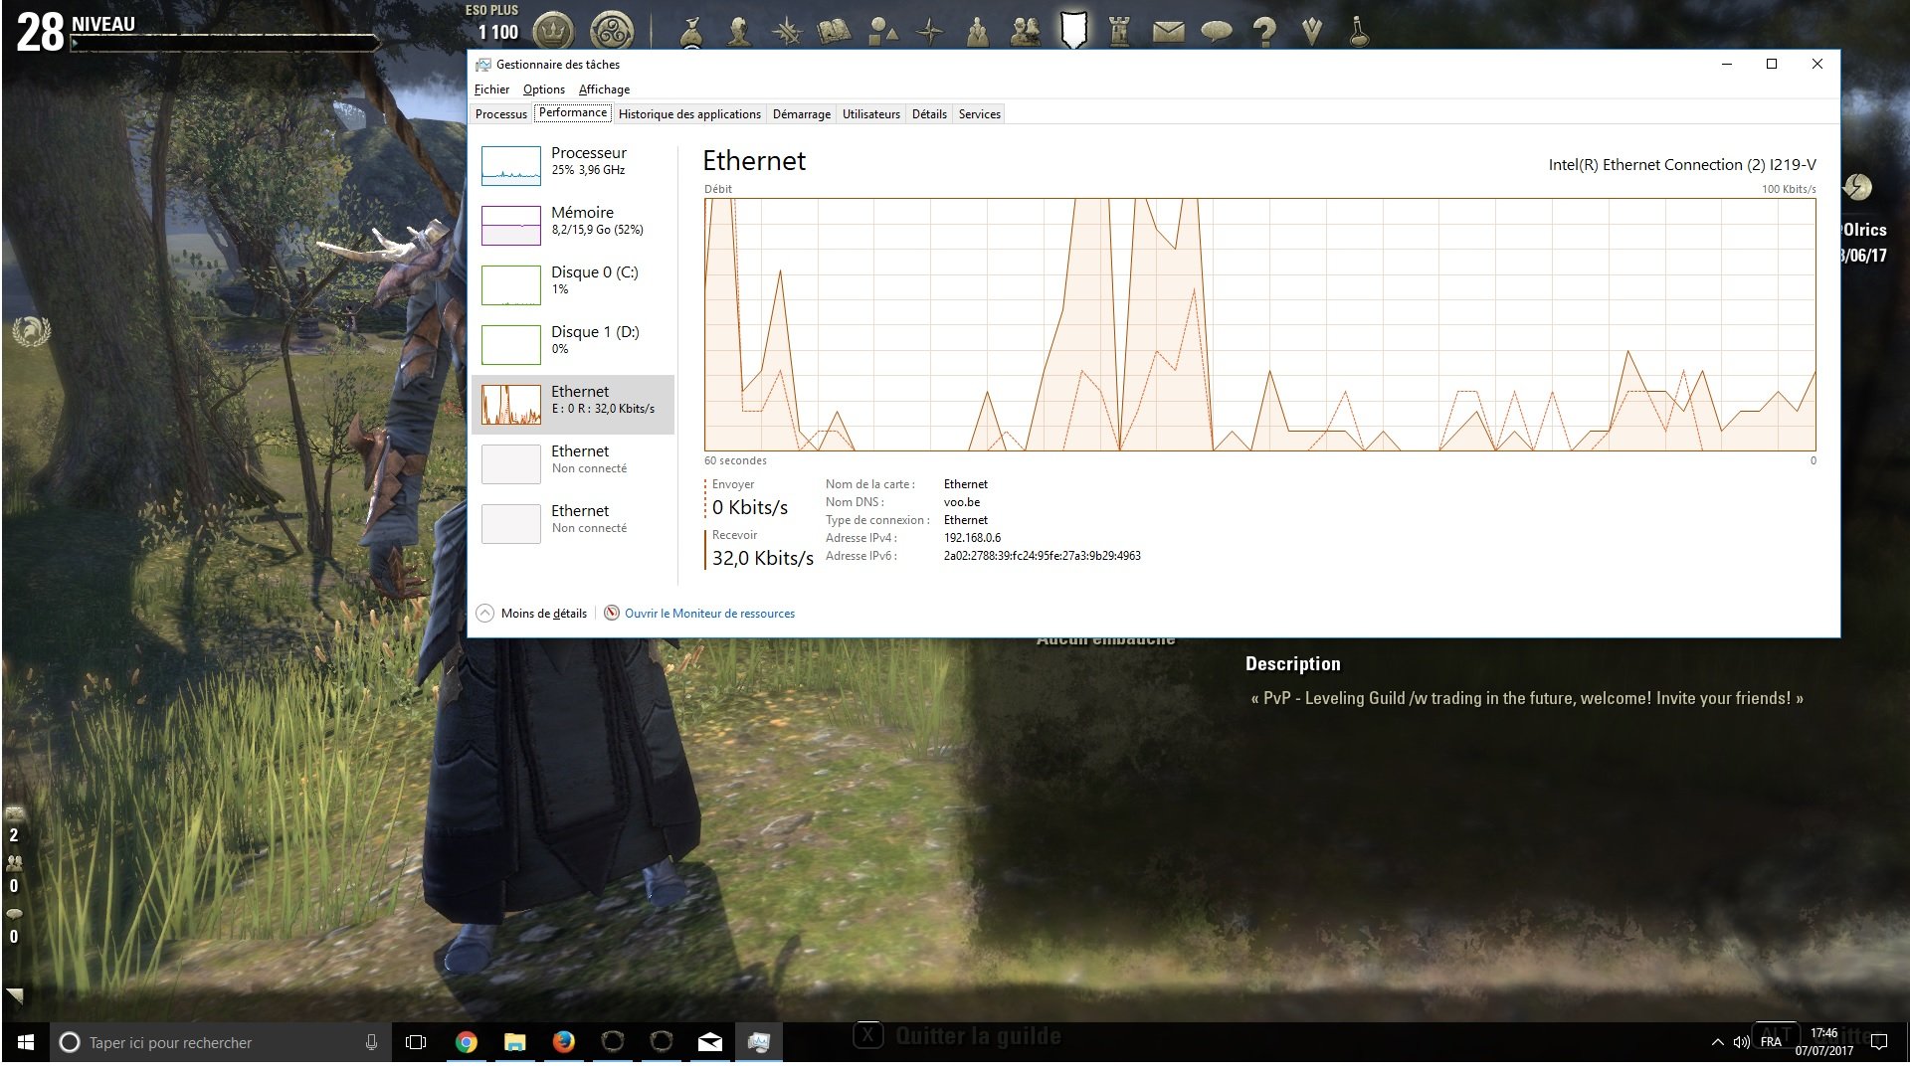The width and height of the screenshot is (1910, 1074).
Task: Switch to the Utilisateurs tab
Action: (x=871, y=114)
